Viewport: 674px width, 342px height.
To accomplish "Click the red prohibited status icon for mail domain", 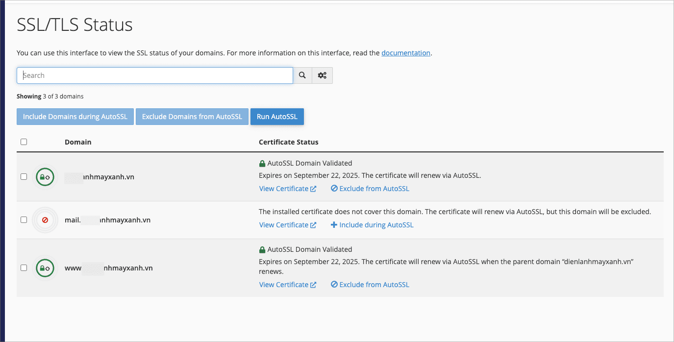I will (45, 220).
